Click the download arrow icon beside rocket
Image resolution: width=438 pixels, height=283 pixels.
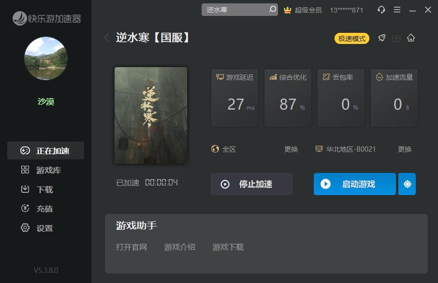click(x=396, y=38)
